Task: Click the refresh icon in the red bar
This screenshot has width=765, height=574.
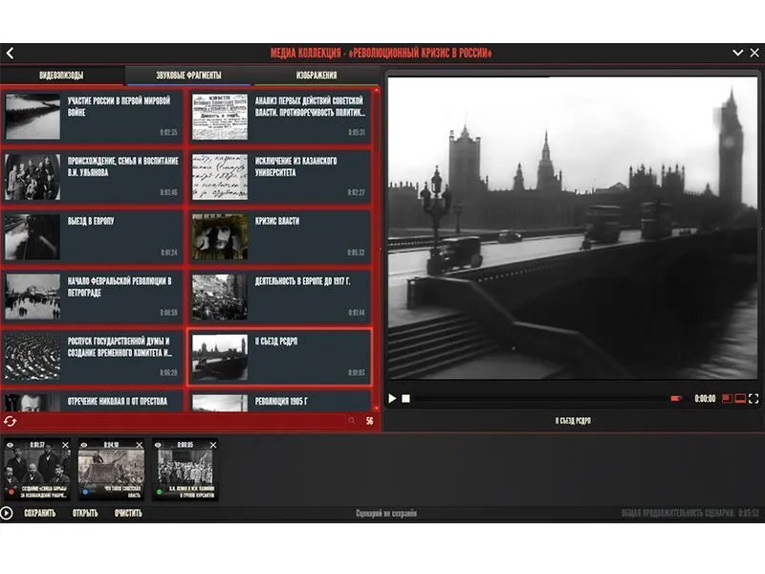Action: (11, 420)
